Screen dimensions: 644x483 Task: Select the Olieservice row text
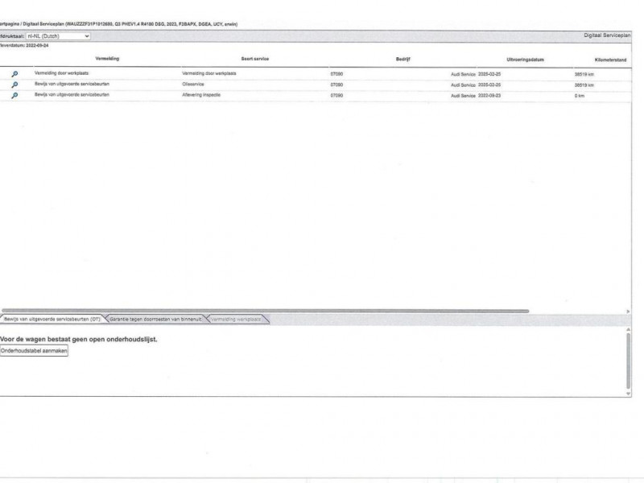coord(195,85)
